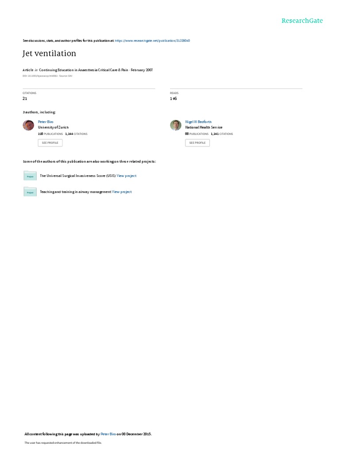
Task: Open View project for Surgical Invasiveness Score
Action: click(126, 176)
